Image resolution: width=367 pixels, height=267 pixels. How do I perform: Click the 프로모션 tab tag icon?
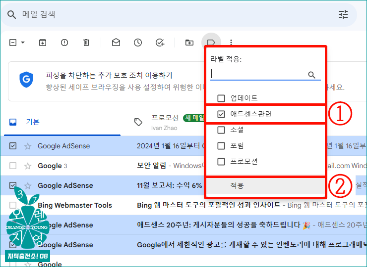(x=138, y=122)
